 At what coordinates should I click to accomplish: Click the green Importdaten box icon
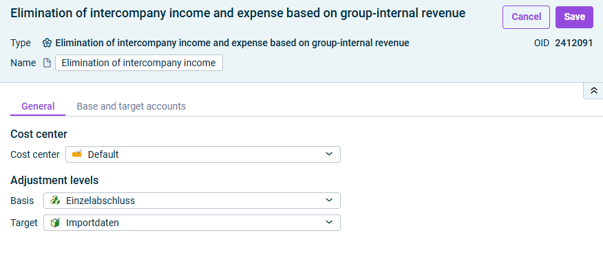tap(55, 223)
